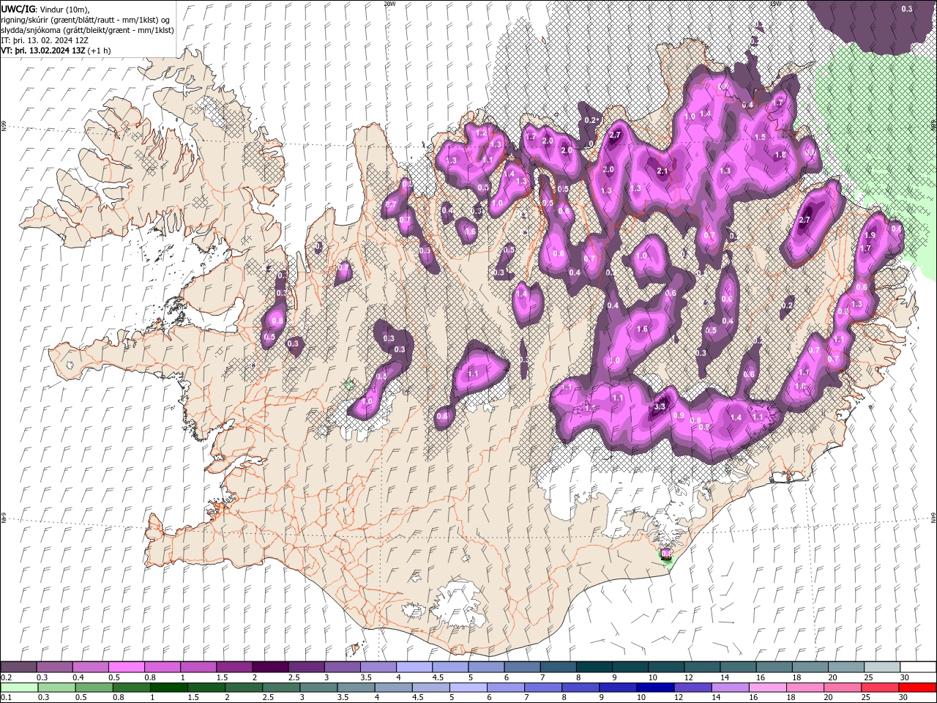Click the lower legend label '0.1'

click(7, 697)
